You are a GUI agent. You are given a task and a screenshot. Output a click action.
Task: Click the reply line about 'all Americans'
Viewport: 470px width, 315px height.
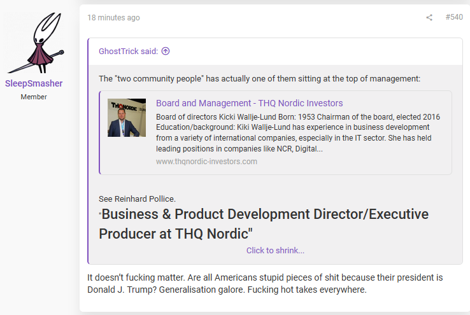[265, 277]
